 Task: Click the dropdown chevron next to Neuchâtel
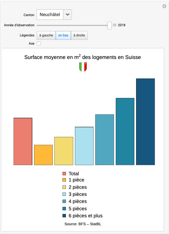pyautogui.click(x=67, y=14)
